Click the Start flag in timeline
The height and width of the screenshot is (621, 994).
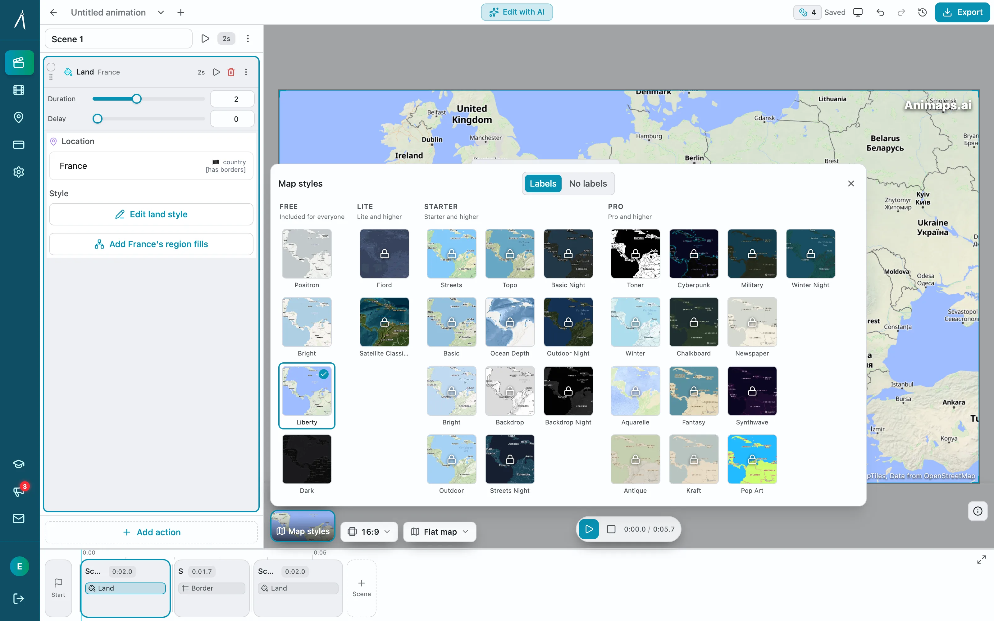coord(58,588)
